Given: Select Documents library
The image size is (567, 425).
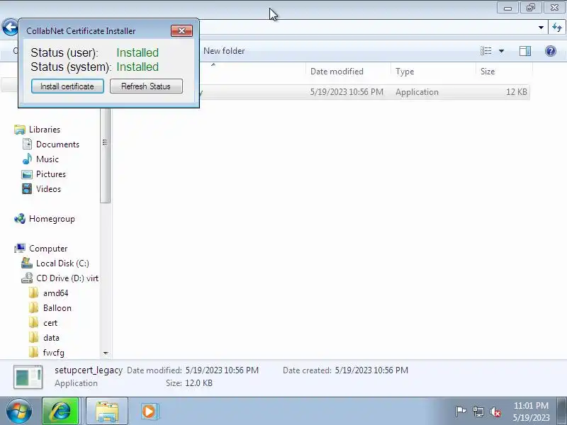Looking at the screenshot, I should (57, 144).
